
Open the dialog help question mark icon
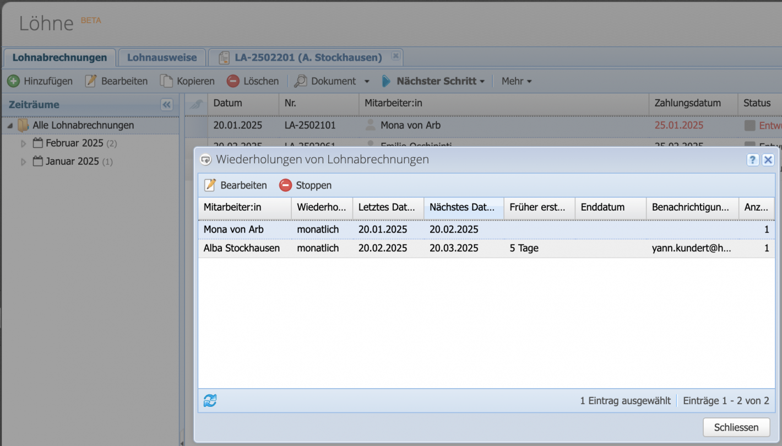click(752, 160)
